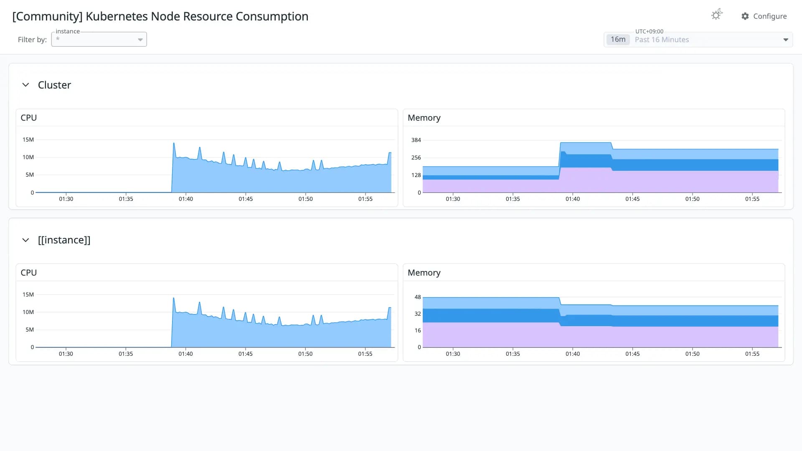Click the 01:50 tick on [[instance]] Memory axis

(x=692, y=354)
